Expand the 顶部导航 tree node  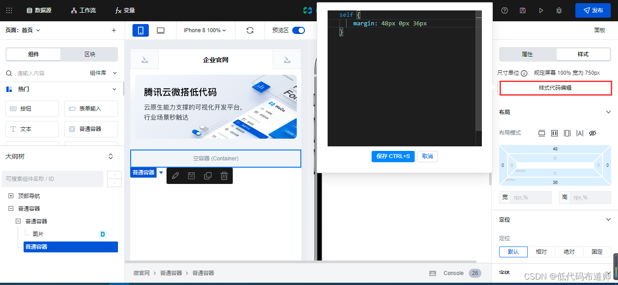pos(11,196)
